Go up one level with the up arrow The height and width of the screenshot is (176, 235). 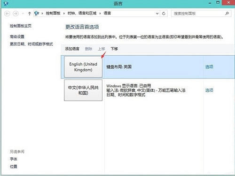coord(30,14)
